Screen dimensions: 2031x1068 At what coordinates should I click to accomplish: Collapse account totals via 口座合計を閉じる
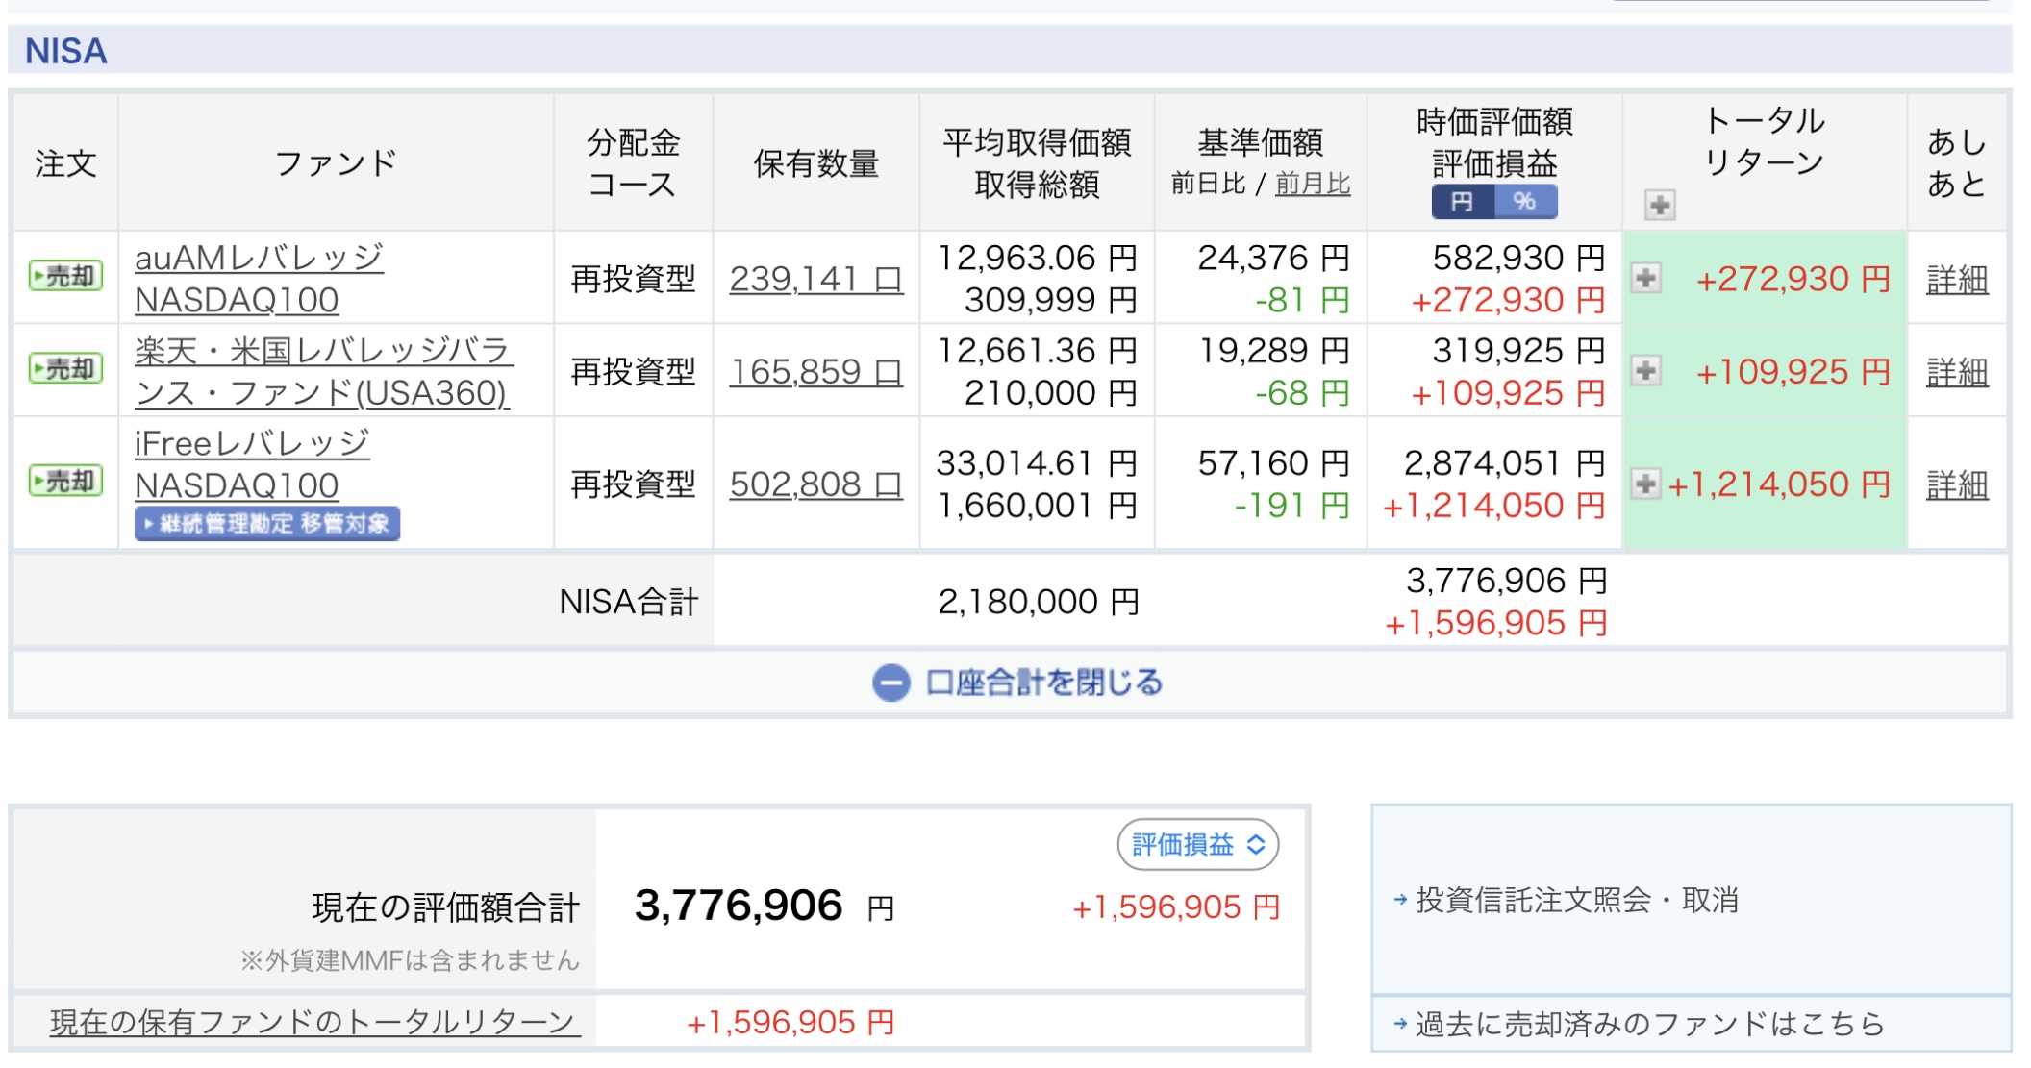click(1042, 683)
